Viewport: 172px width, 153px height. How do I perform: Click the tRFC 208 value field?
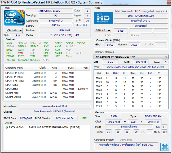click(165, 132)
